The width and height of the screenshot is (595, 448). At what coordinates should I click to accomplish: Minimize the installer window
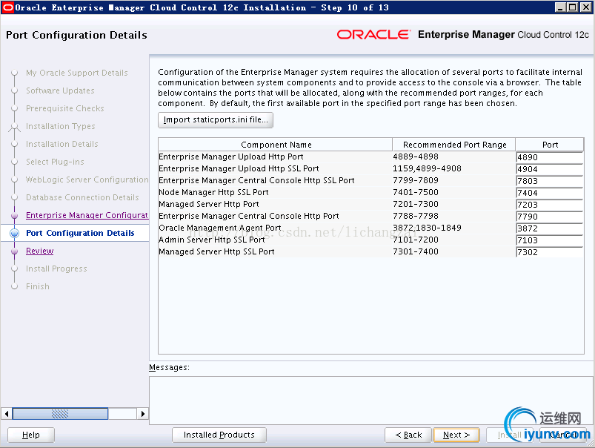pos(560,7)
